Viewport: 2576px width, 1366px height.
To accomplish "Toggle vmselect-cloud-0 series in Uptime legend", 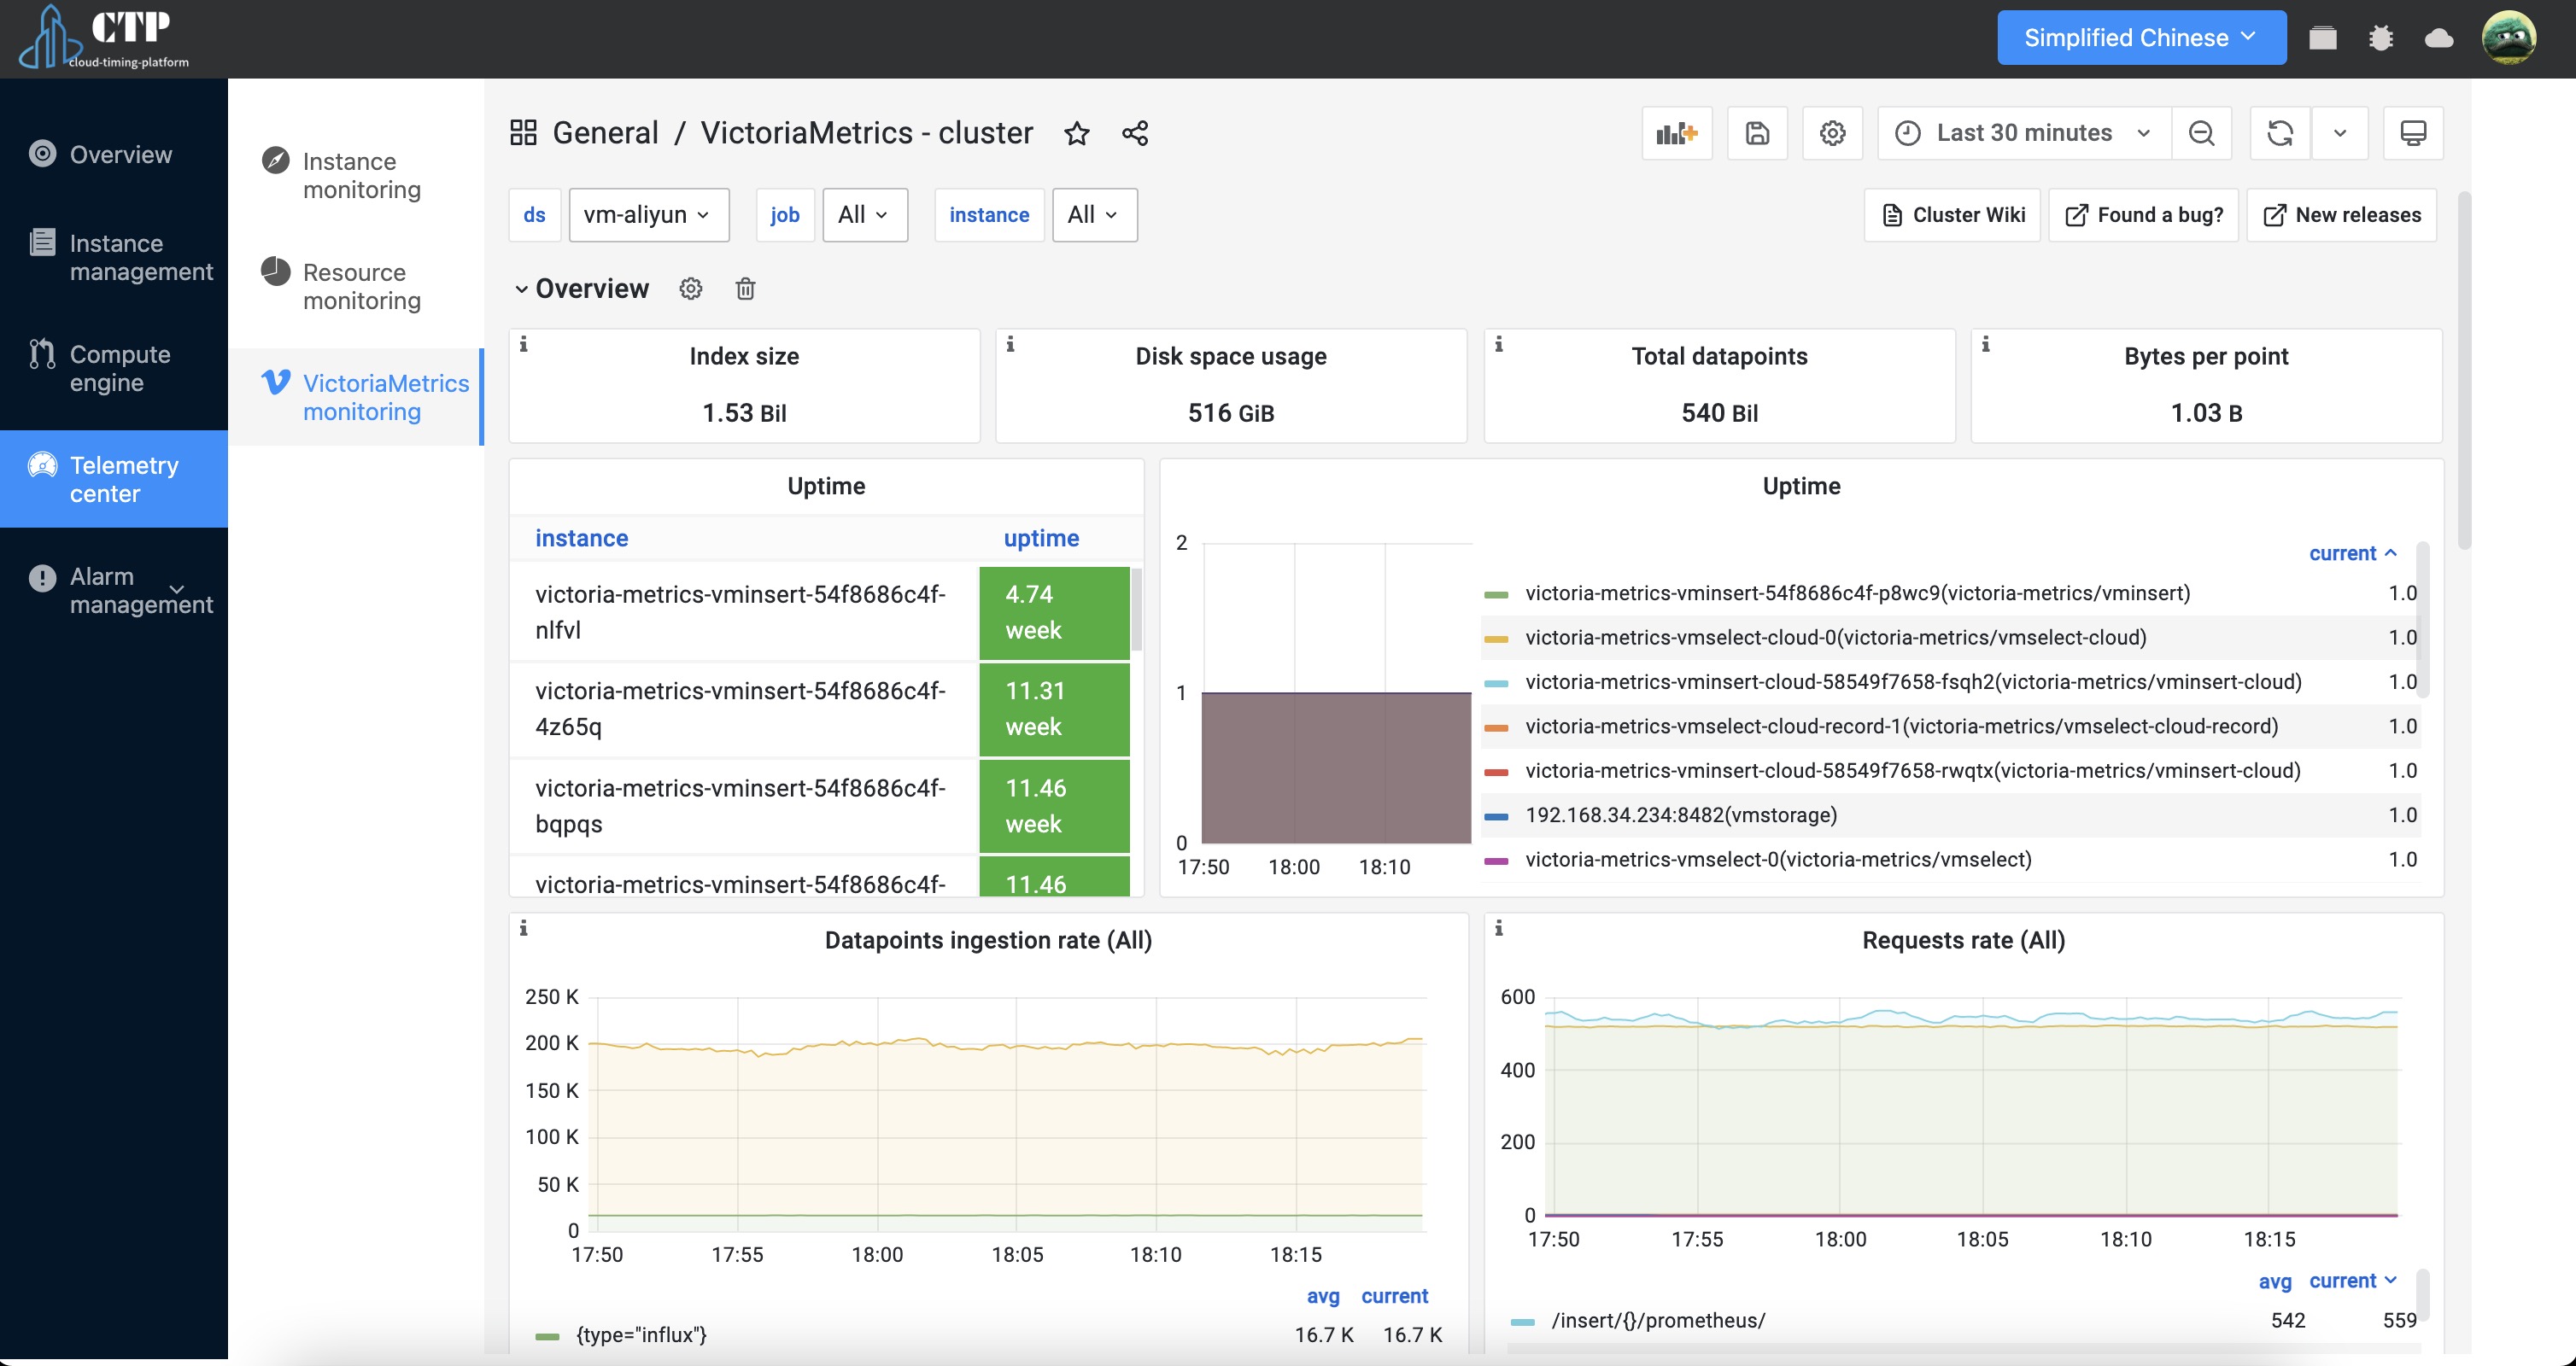I will click(1835, 638).
